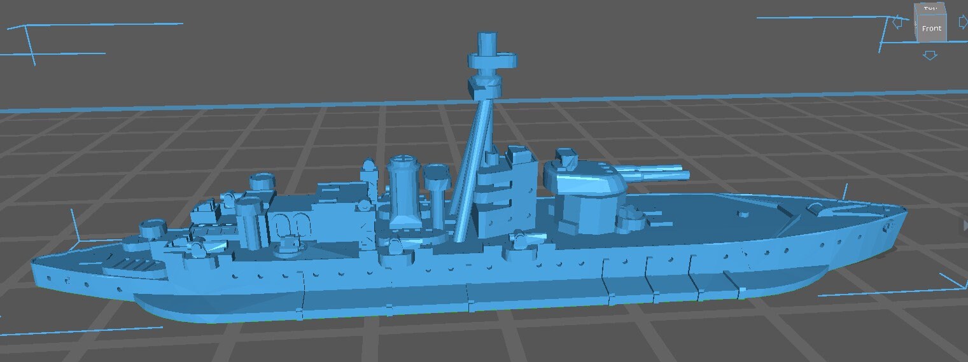Rotate view using the cube's right arrow

963,22
